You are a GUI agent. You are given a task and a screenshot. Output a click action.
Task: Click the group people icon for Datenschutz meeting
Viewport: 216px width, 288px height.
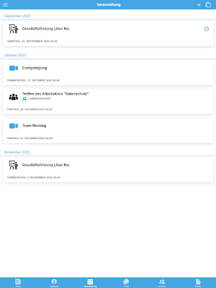click(13, 97)
